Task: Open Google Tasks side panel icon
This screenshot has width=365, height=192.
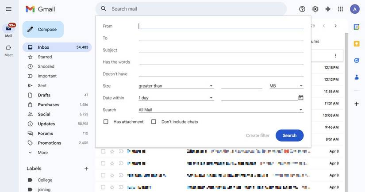Action: tap(357, 61)
